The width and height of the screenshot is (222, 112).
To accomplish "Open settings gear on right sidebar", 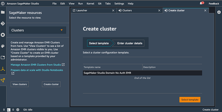I will click(219, 12).
